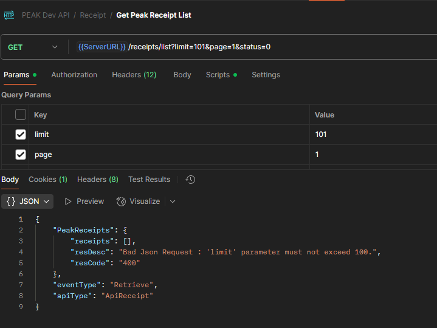Click the "receipts" key line

[103, 241]
